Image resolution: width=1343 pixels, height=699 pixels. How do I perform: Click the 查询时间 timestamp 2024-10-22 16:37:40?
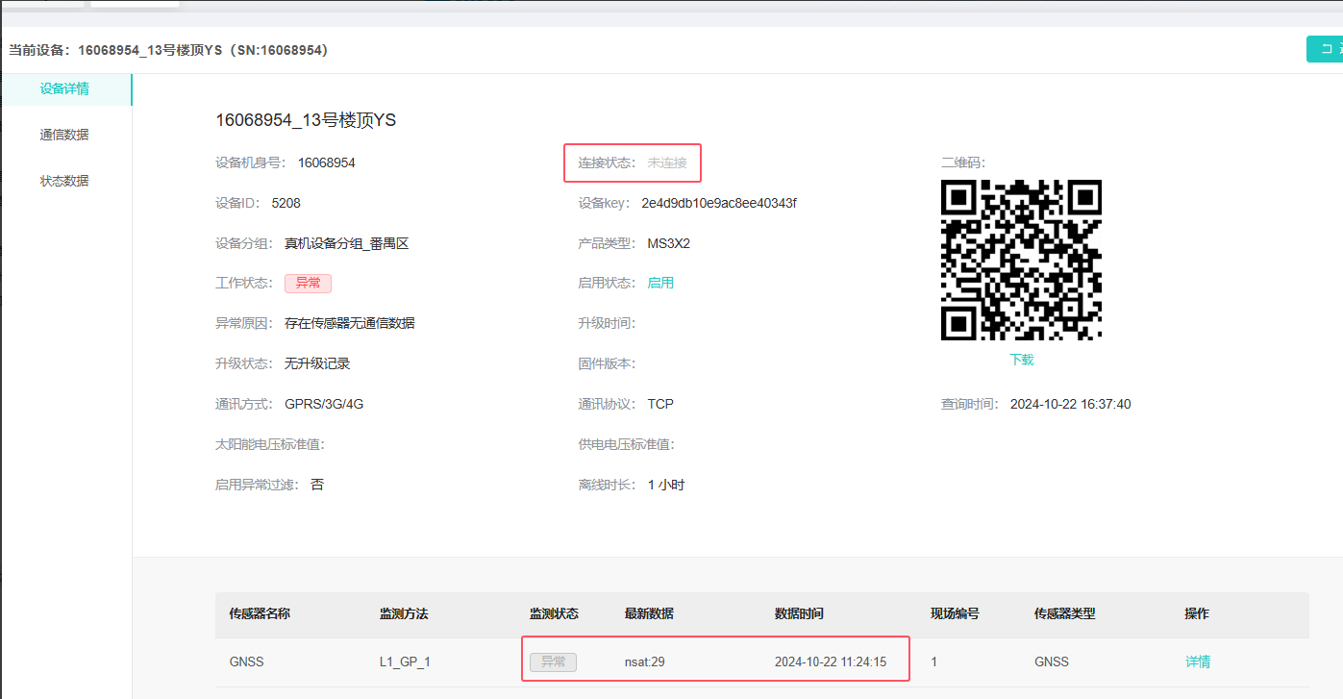pyautogui.click(x=1070, y=404)
